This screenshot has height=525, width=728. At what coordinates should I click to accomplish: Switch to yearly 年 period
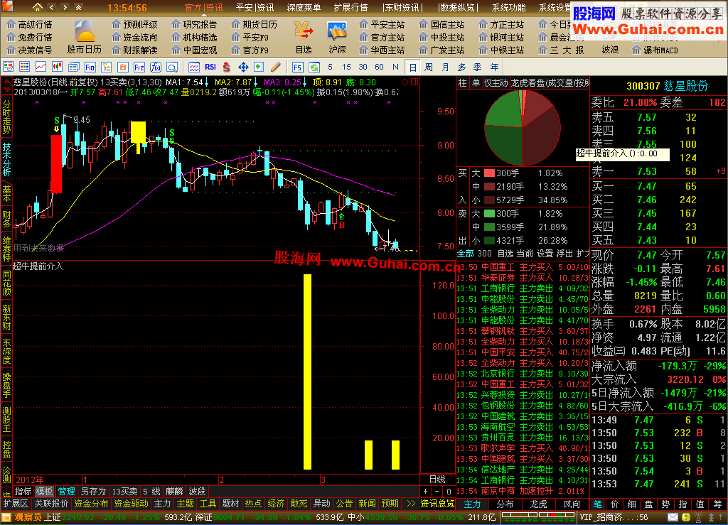click(494, 67)
